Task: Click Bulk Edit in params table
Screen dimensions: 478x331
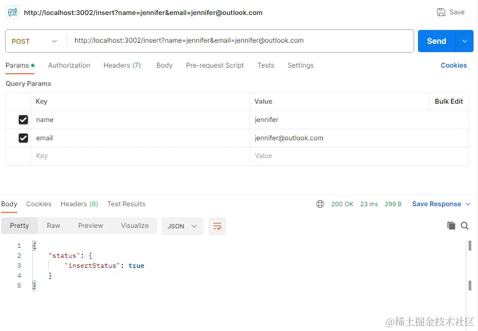Action: point(449,101)
